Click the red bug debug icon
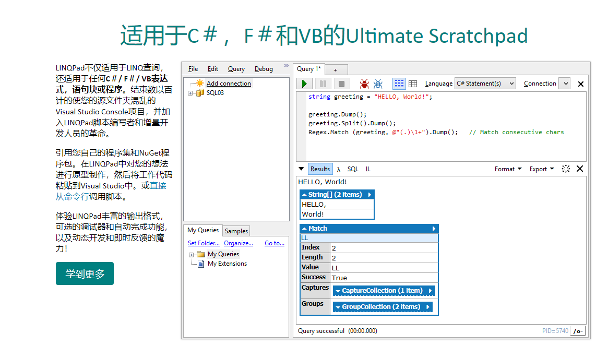Screen dimensions: 608x357 [x=364, y=84]
